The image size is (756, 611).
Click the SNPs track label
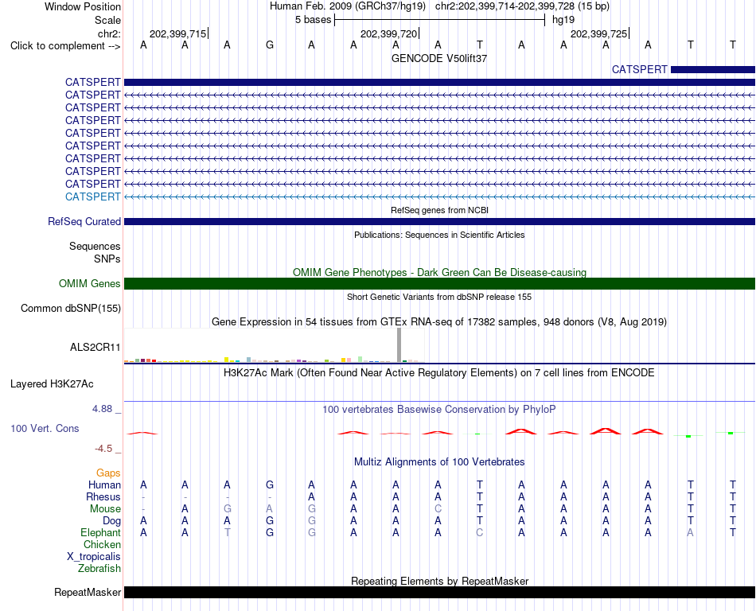(107, 259)
